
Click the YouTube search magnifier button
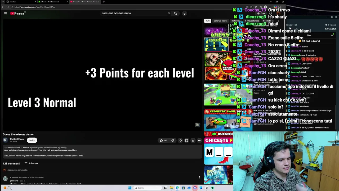click(x=175, y=13)
